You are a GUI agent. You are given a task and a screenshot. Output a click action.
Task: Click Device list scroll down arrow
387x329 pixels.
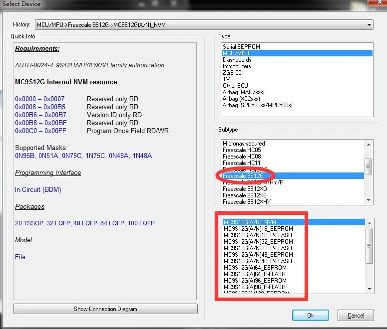pos(370,289)
